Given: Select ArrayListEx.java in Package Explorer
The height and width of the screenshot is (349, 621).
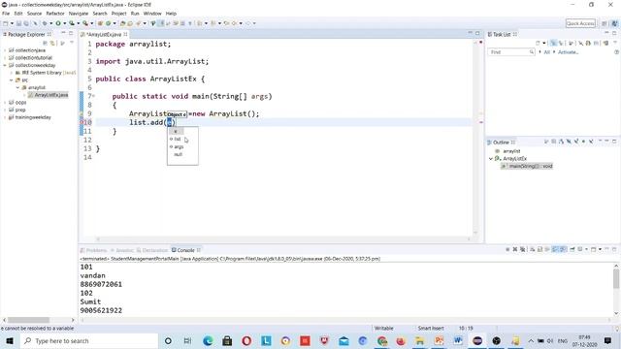Looking at the screenshot, I should point(49,95).
